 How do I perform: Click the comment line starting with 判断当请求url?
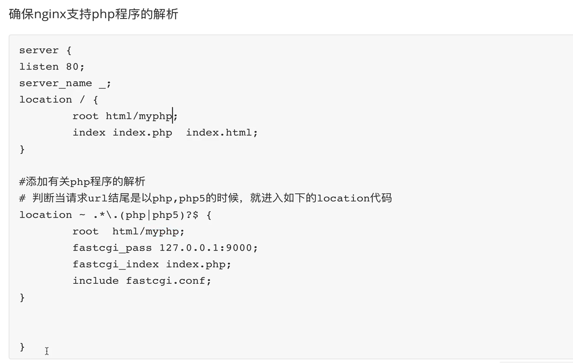(x=205, y=198)
